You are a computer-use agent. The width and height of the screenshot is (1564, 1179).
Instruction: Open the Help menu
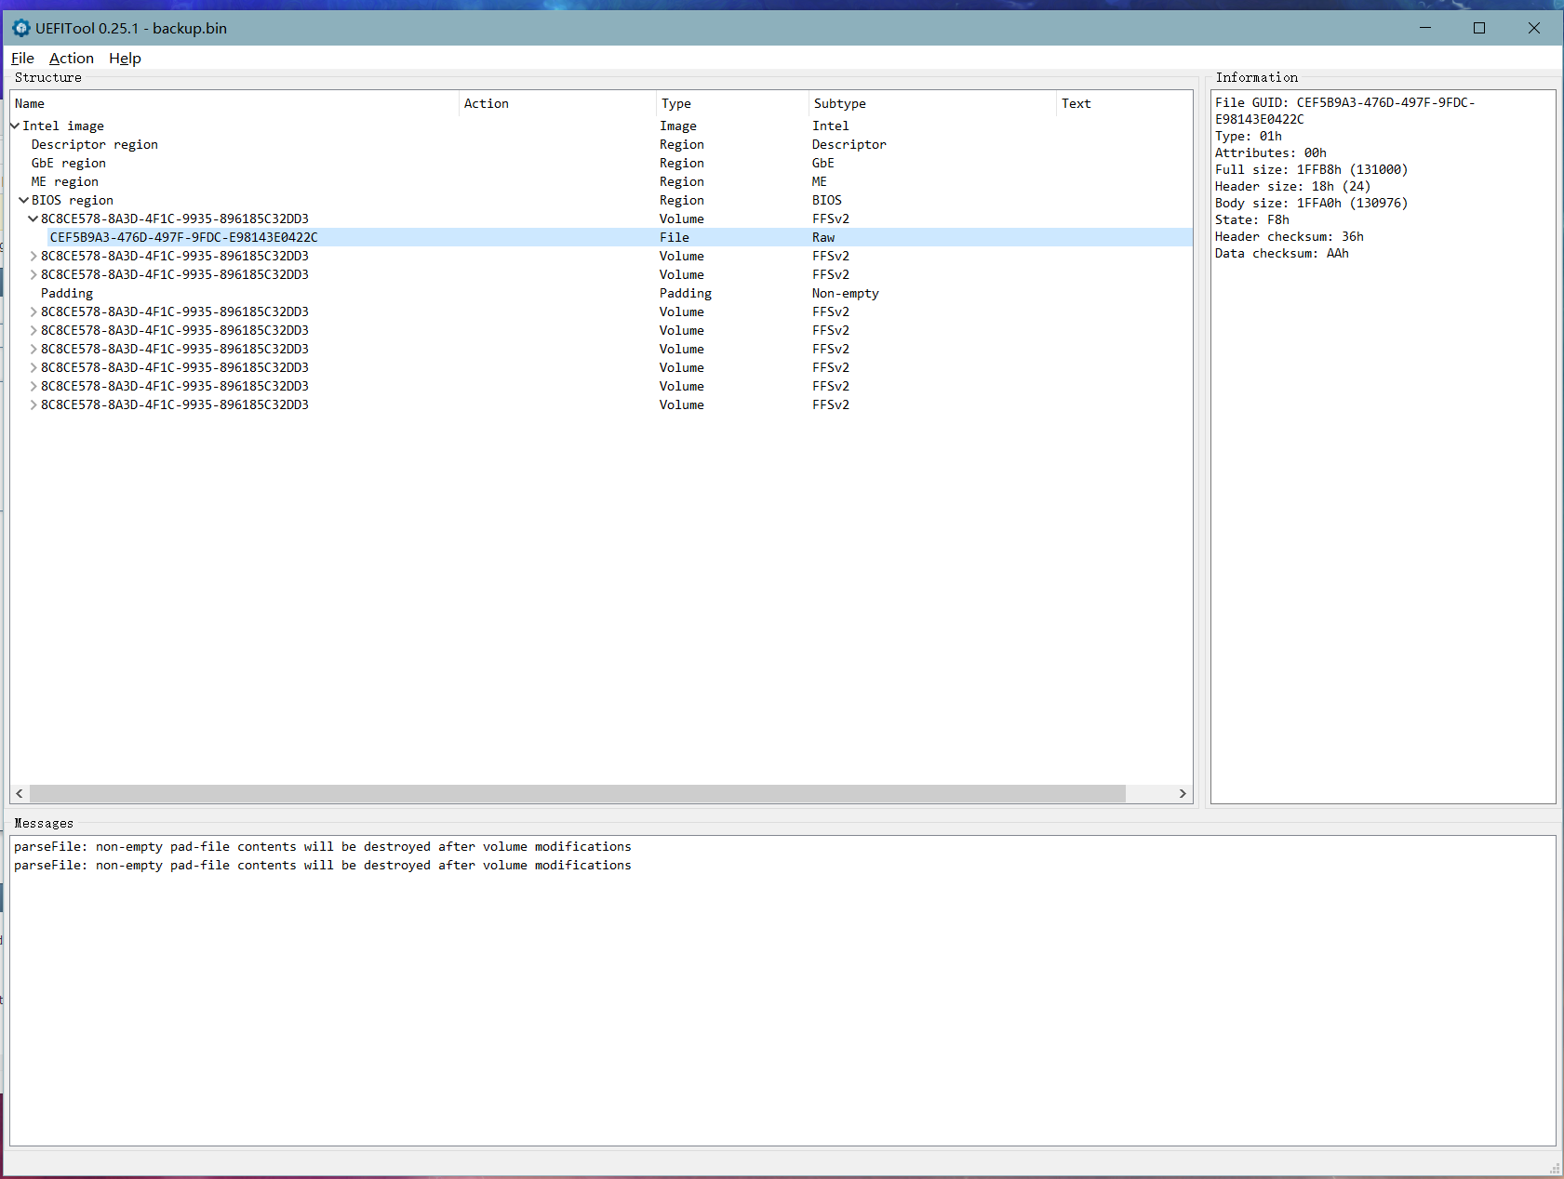pos(125,59)
